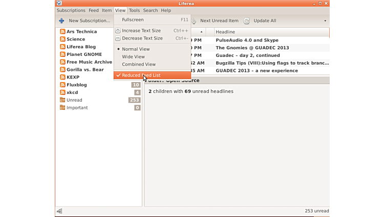The height and width of the screenshot is (217, 385).
Task: Open the toolbar overflow dropdown arrow
Action: tap(325, 21)
